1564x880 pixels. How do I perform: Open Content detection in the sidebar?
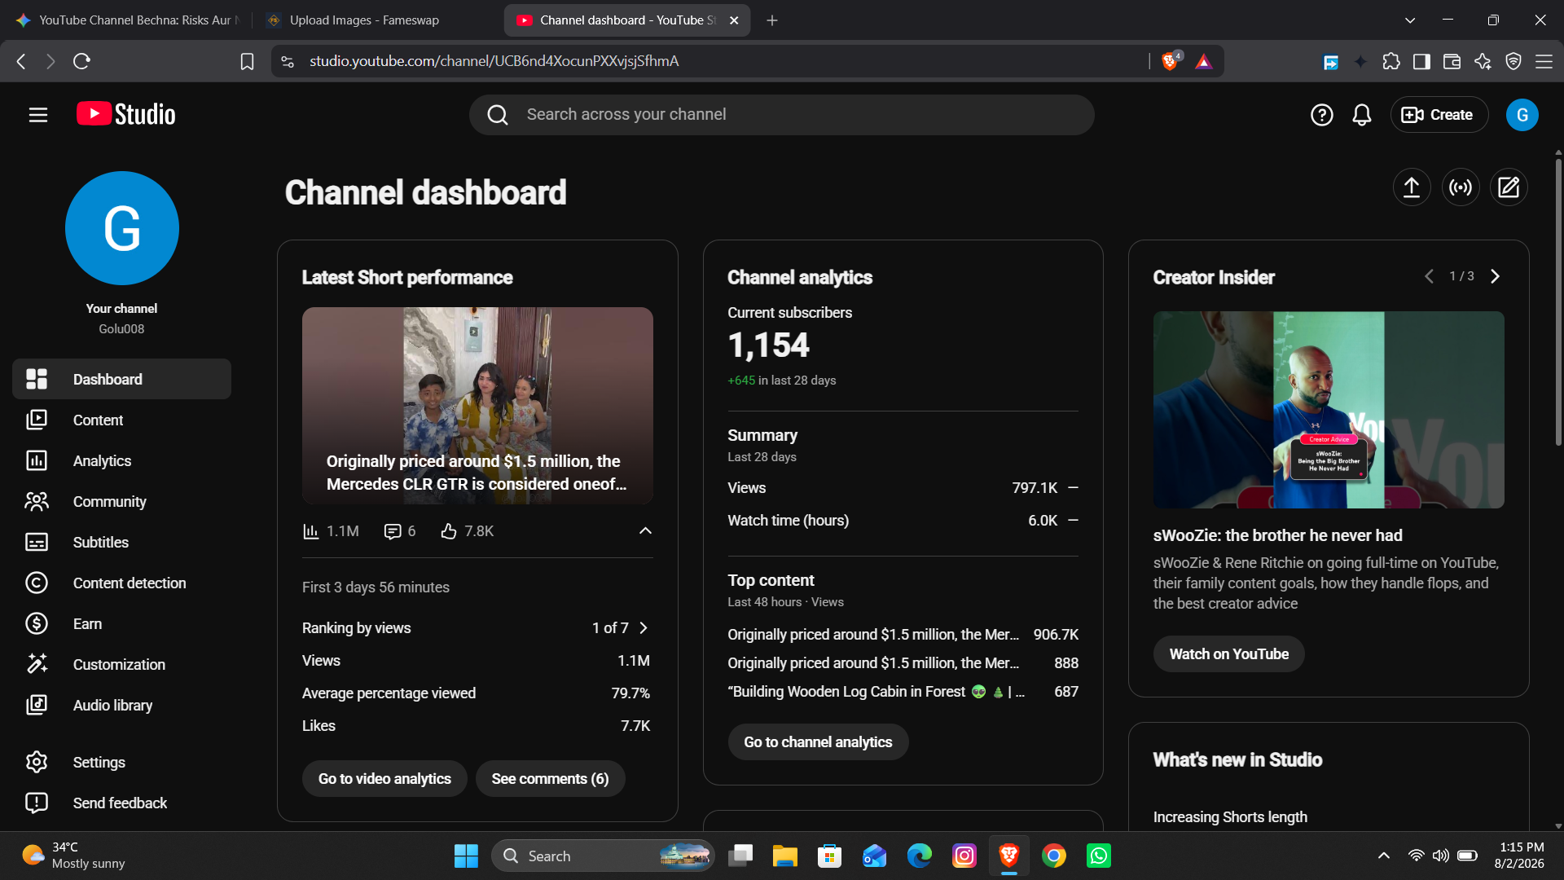coord(122,583)
